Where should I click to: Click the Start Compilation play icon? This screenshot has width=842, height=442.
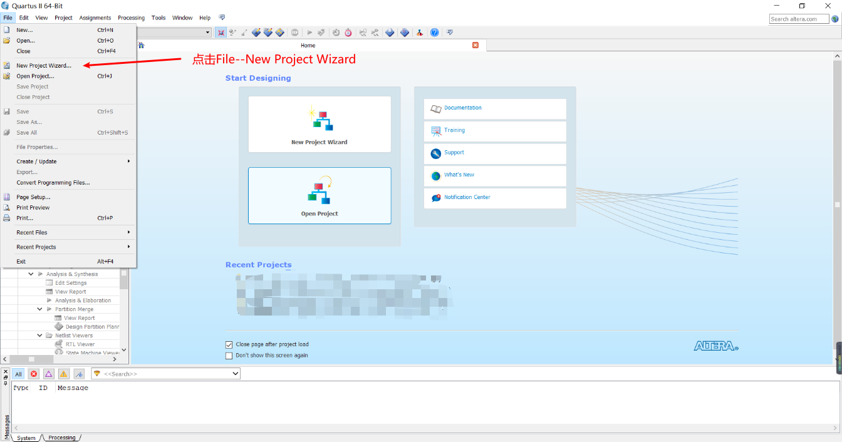tap(309, 33)
